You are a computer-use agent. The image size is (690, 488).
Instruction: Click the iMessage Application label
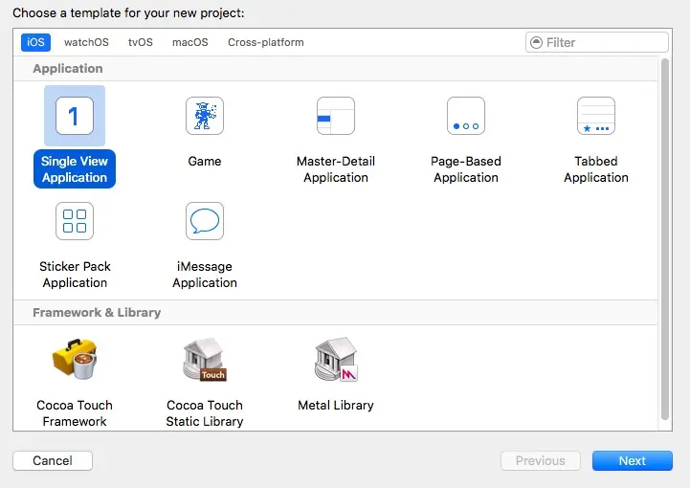pos(205,275)
